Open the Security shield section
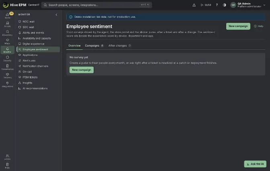270x171 pixels. (x=7, y=59)
